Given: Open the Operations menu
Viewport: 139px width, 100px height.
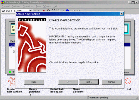Looking at the screenshot, I should (x=28, y=6).
